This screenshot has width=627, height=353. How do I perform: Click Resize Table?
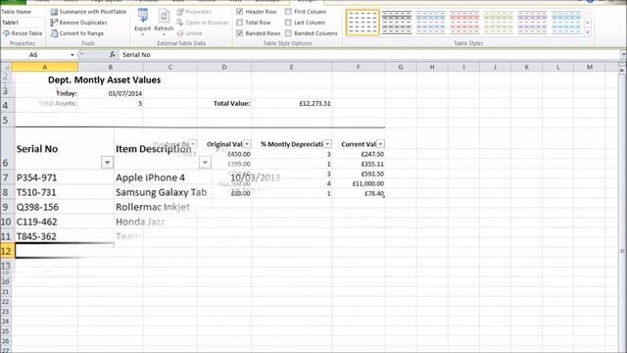coord(23,33)
